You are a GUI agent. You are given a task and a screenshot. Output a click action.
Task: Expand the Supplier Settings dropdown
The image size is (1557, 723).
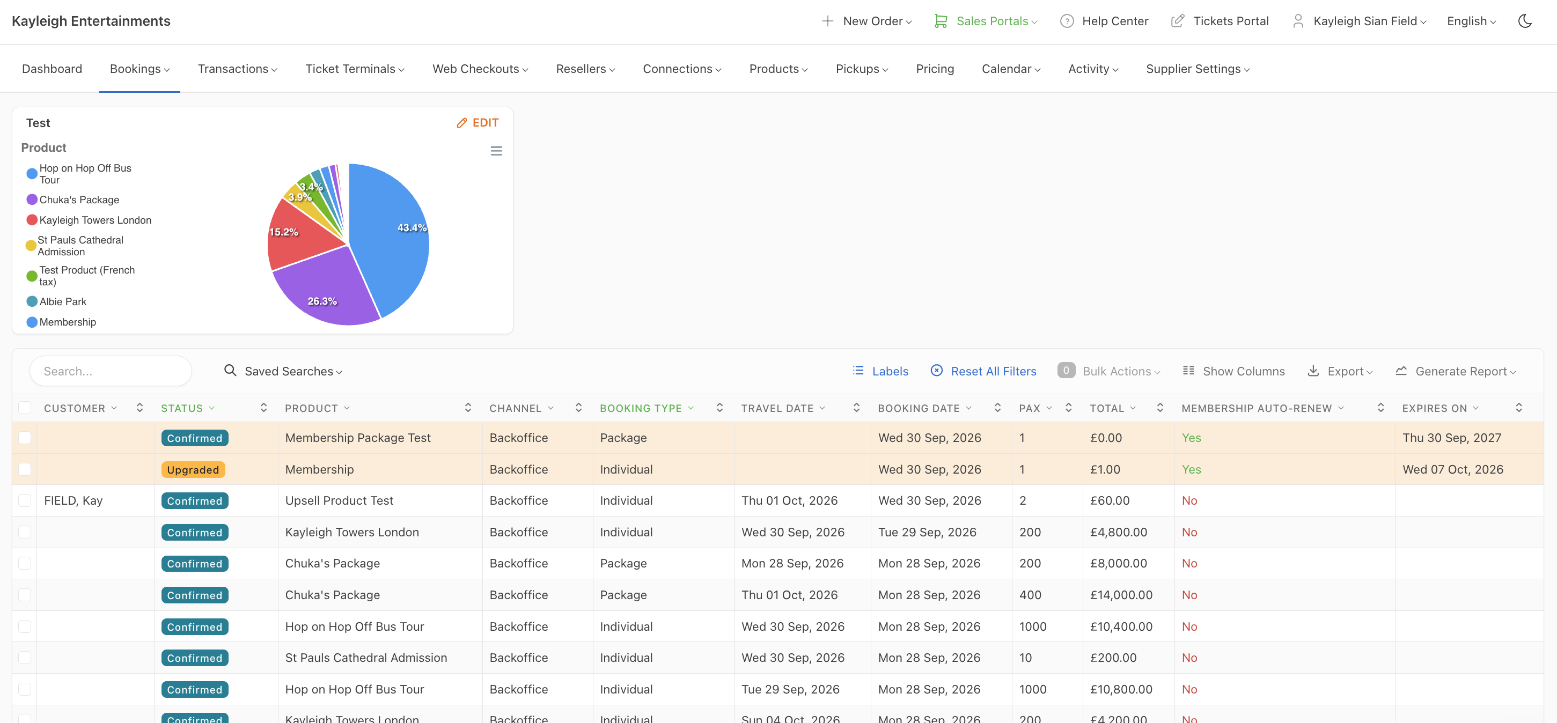tap(1198, 69)
